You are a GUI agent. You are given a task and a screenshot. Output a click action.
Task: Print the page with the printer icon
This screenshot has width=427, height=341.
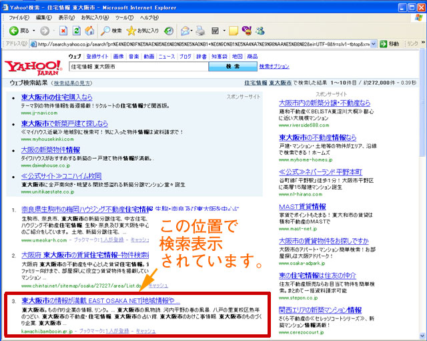[200, 31]
